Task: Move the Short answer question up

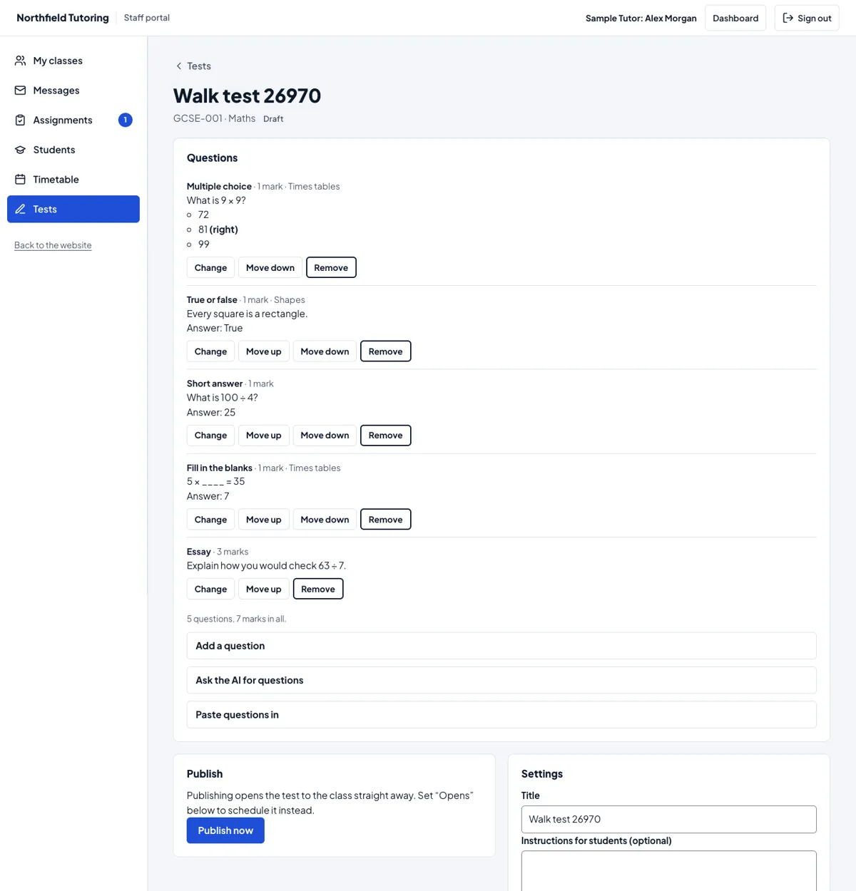Action: pyautogui.click(x=264, y=436)
